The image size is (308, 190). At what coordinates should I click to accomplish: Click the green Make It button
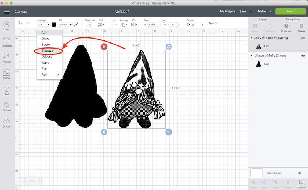(x=290, y=12)
